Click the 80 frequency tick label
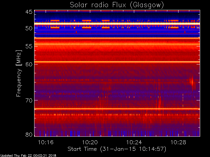Viewport: 210px width, 157px height. 29,134
